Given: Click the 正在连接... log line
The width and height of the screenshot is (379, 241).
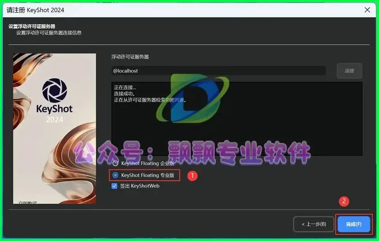Looking at the screenshot, I should tap(125, 87).
